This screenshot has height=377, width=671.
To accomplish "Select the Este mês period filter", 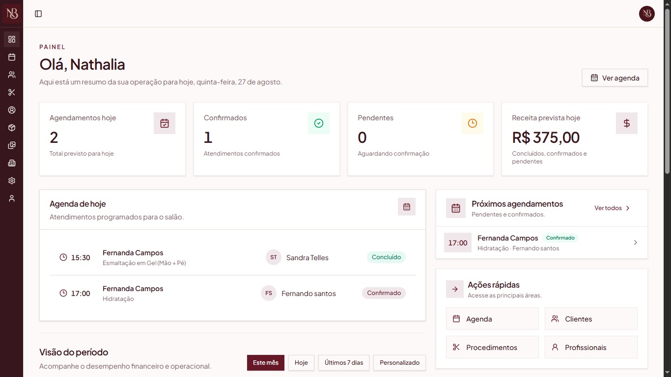I will 266,363.
